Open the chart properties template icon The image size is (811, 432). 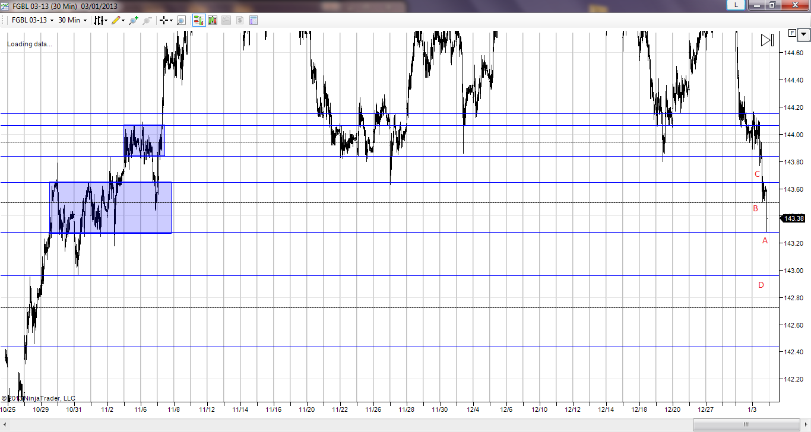coord(254,20)
